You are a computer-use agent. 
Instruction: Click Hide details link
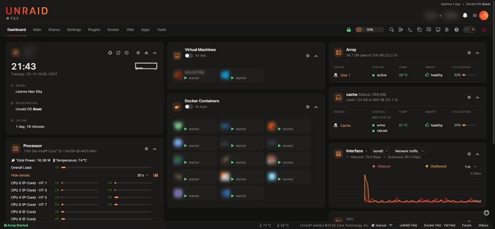coord(21,175)
